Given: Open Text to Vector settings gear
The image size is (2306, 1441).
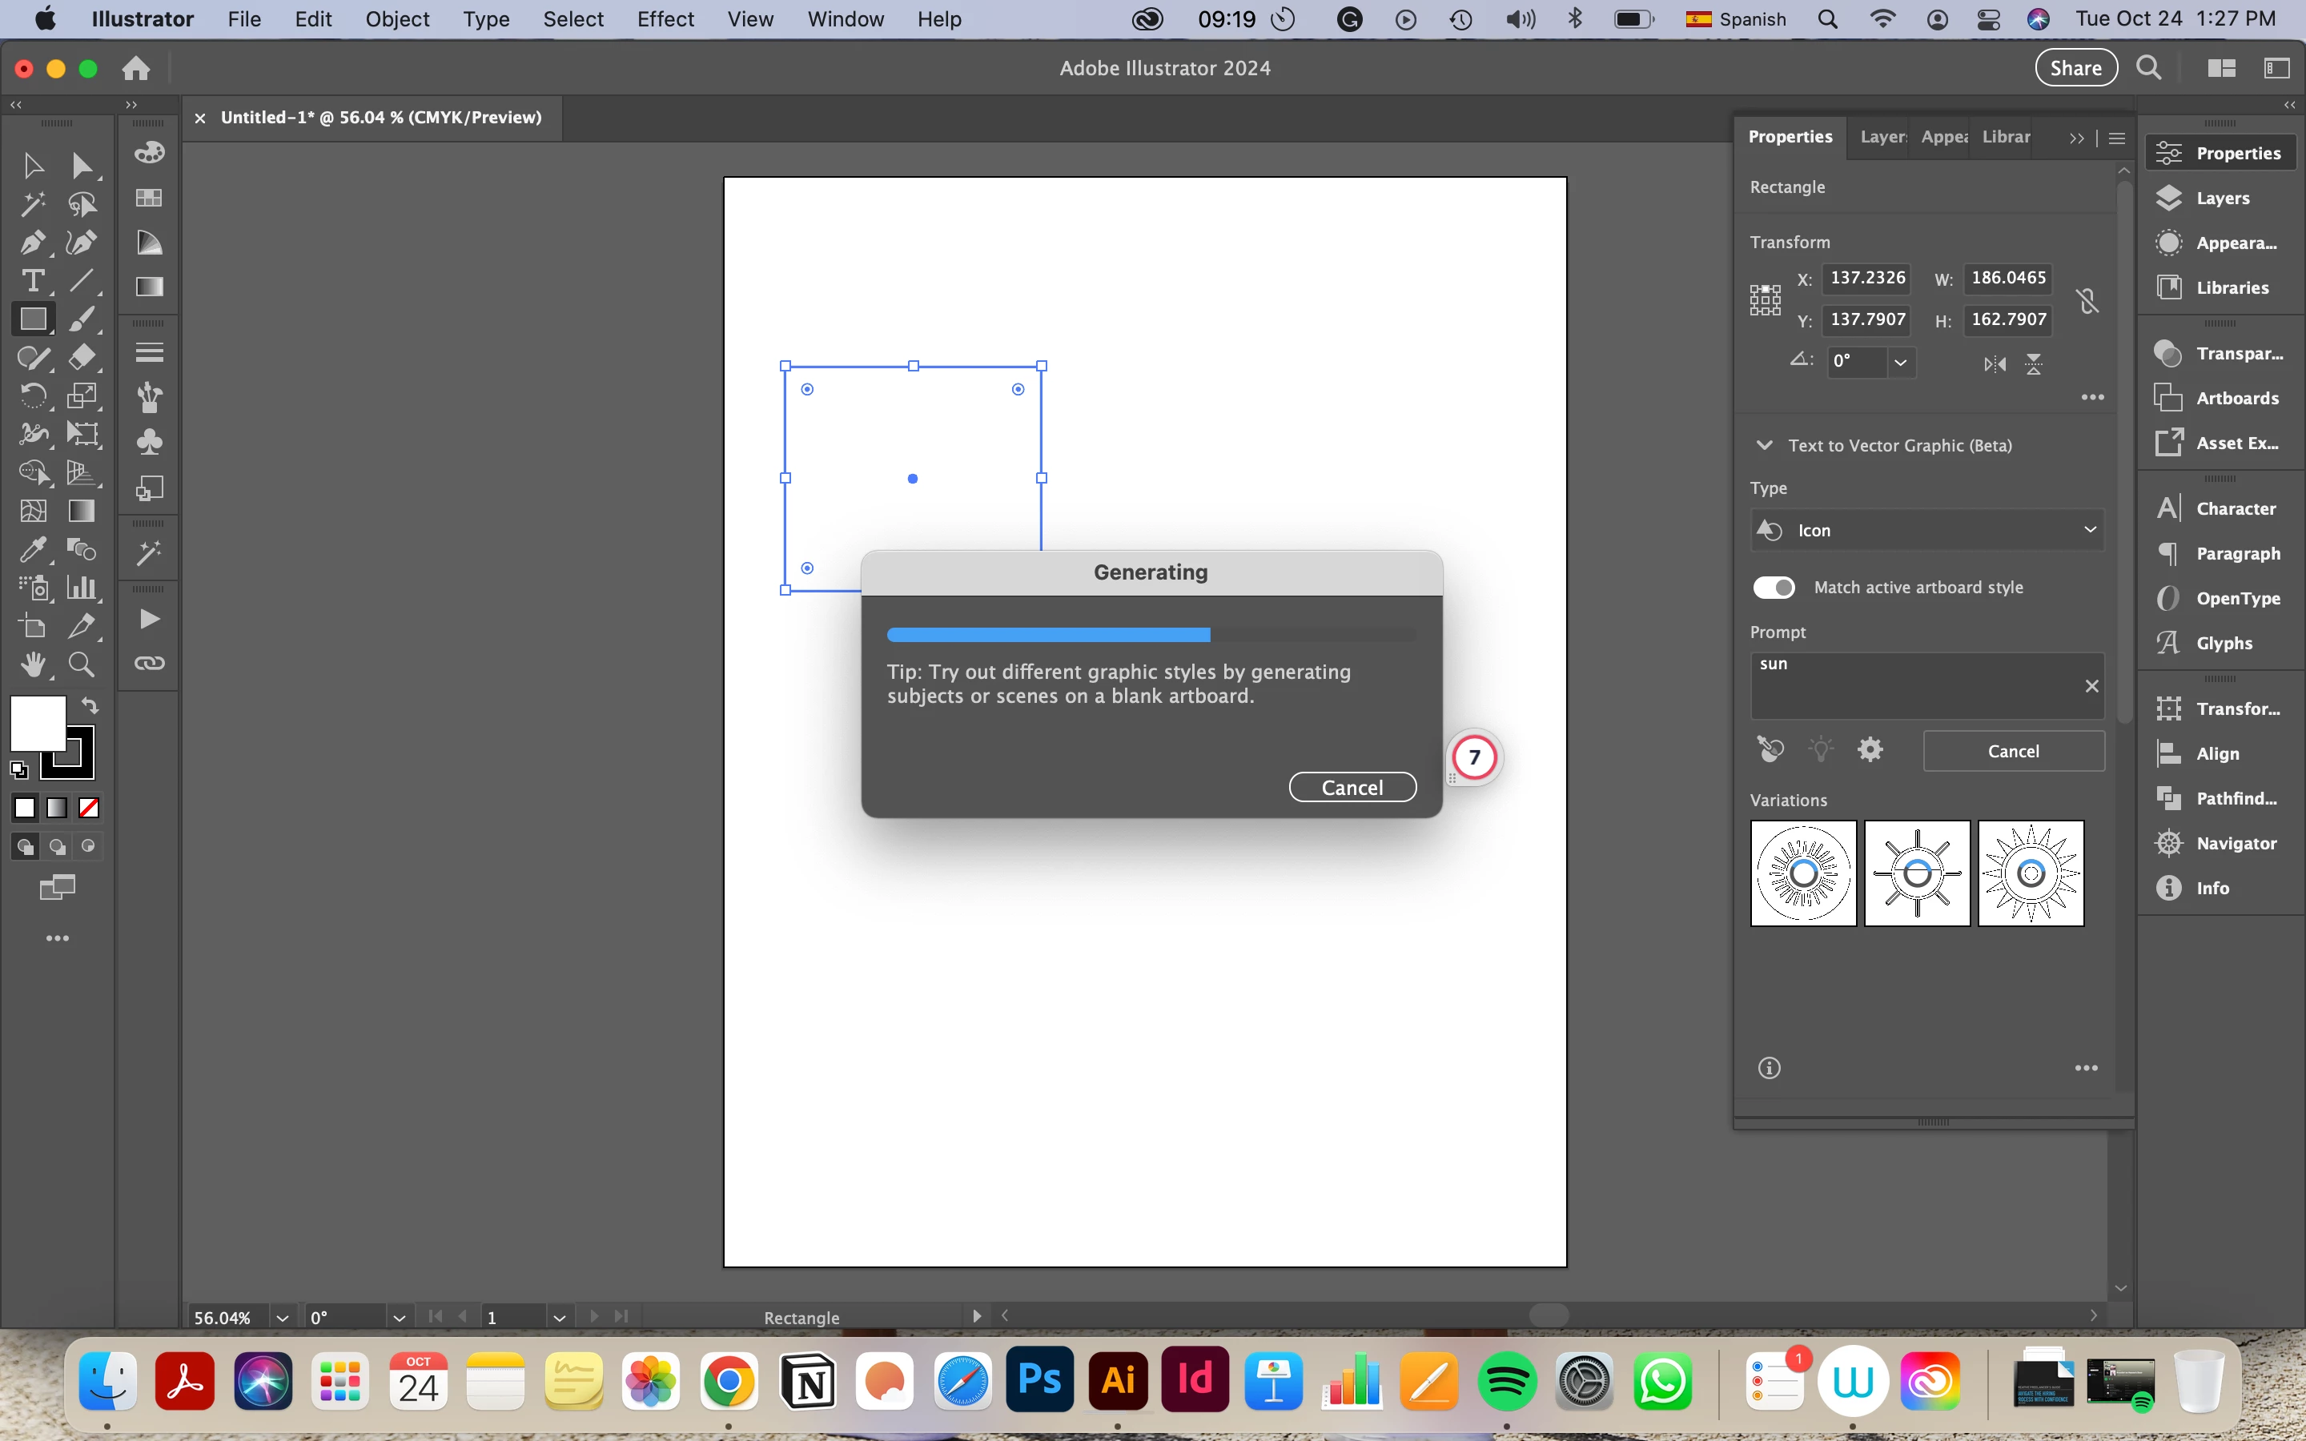Looking at the screenshot, I should coord(1870,750).
